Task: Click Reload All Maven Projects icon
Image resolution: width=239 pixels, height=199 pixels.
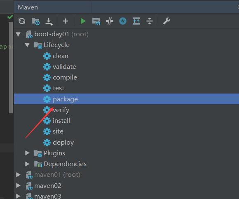Action: point(22,21)
